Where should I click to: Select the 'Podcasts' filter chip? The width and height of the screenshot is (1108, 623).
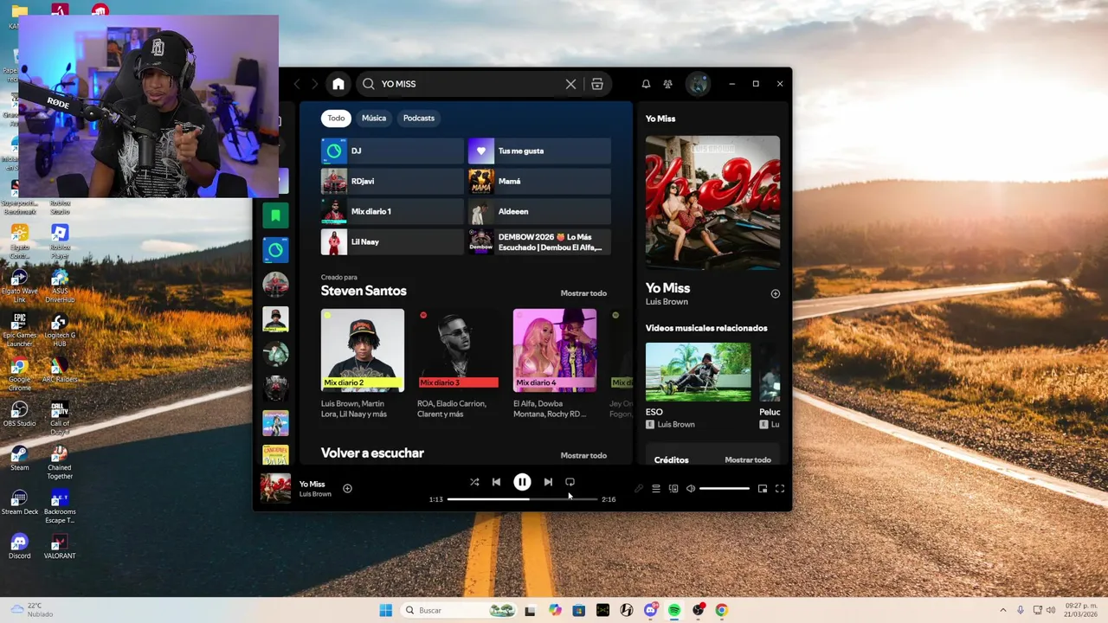pos(419,119)
